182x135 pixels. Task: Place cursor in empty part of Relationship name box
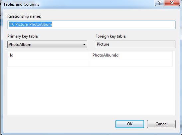point(114,25)
